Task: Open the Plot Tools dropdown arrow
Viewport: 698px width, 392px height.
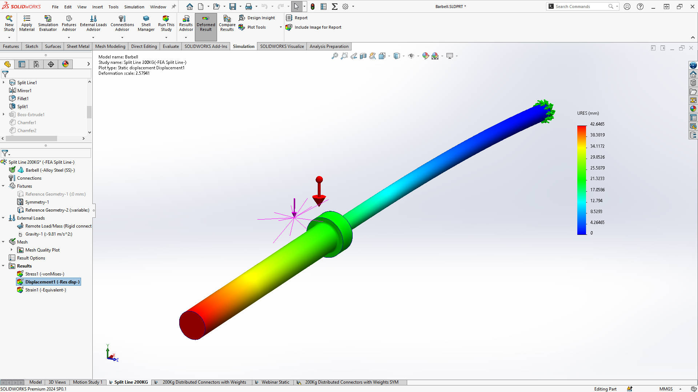Action: [280, 27]
